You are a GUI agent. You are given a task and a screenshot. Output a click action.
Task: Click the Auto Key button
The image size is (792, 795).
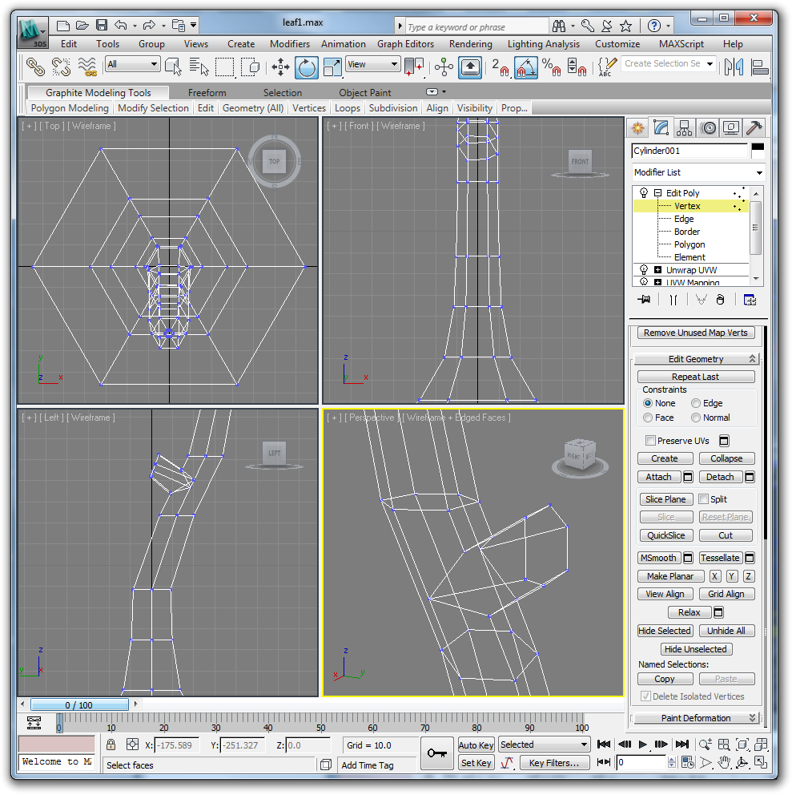point(476,745)
